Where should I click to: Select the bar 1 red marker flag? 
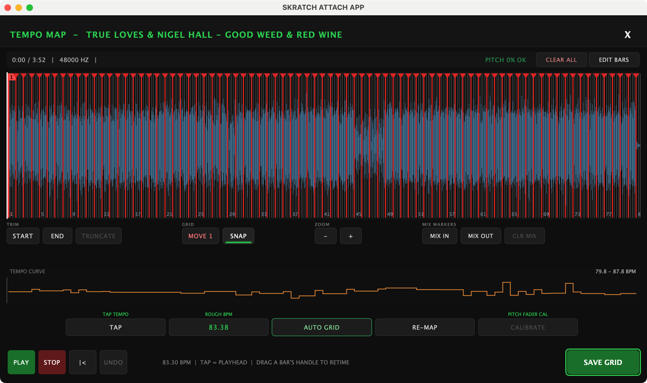point(12,77)
